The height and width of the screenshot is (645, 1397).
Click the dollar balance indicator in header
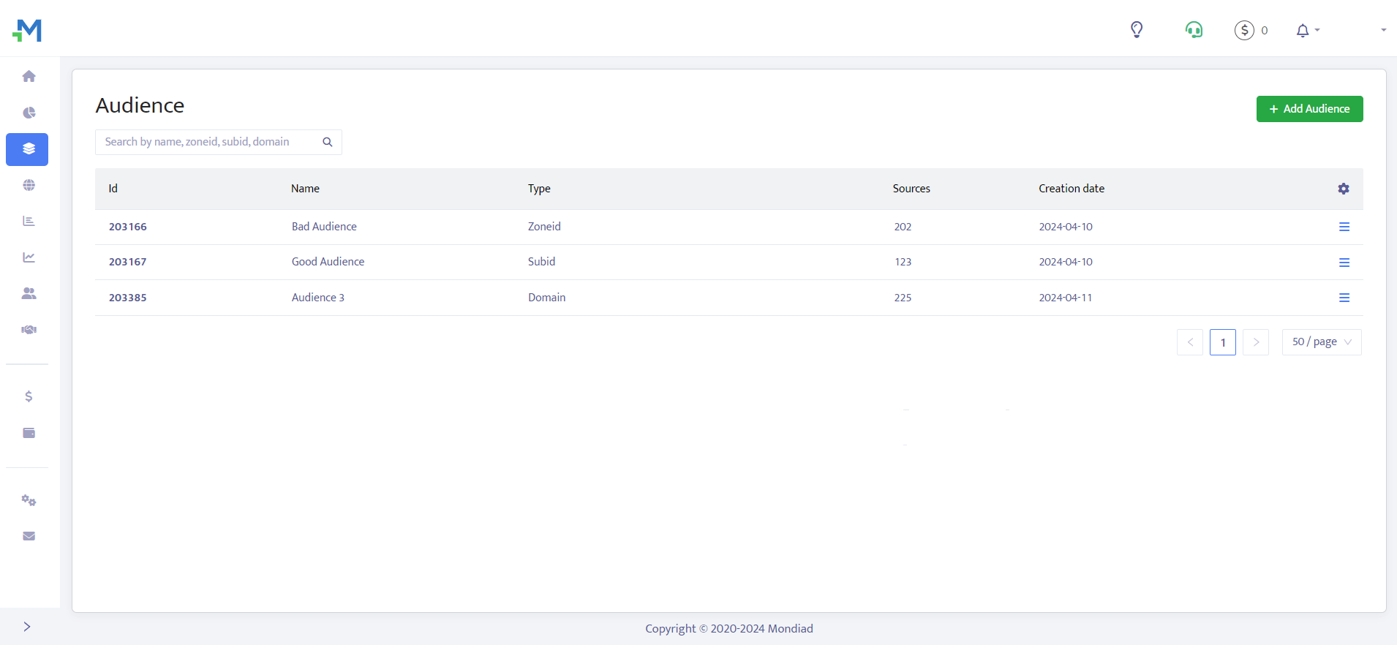tap(1251, 30)
